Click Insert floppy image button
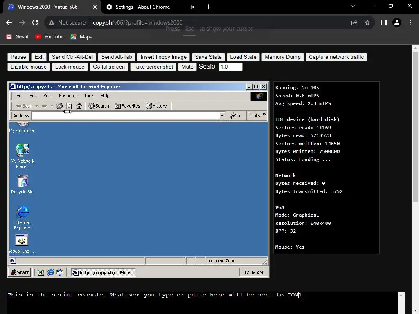 (164, 57)
